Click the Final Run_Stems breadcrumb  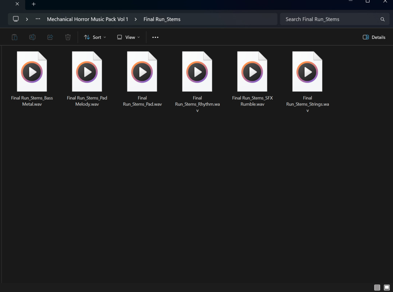pos(162,19)
